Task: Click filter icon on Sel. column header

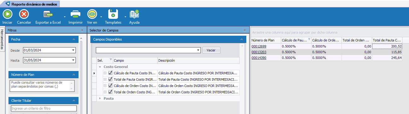Action: coord(111,60)
